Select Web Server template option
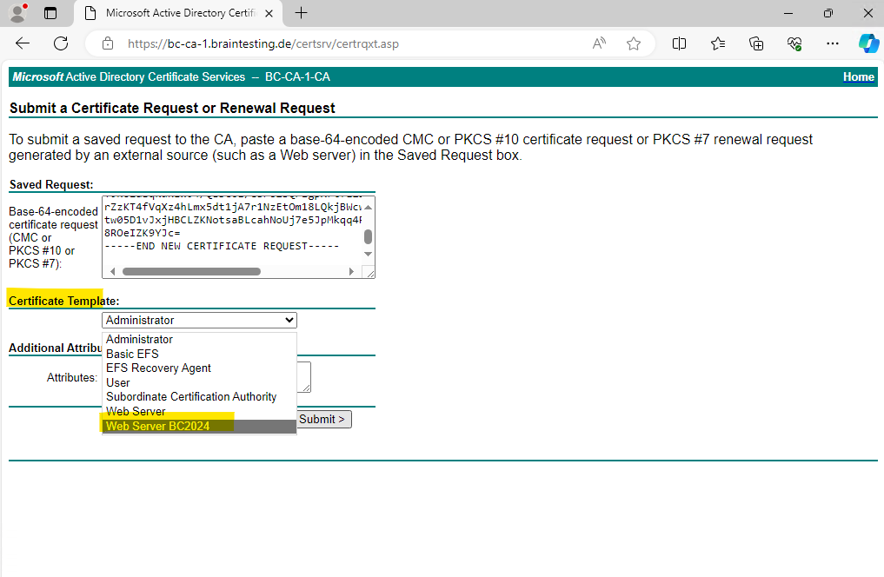 (199, 411)
